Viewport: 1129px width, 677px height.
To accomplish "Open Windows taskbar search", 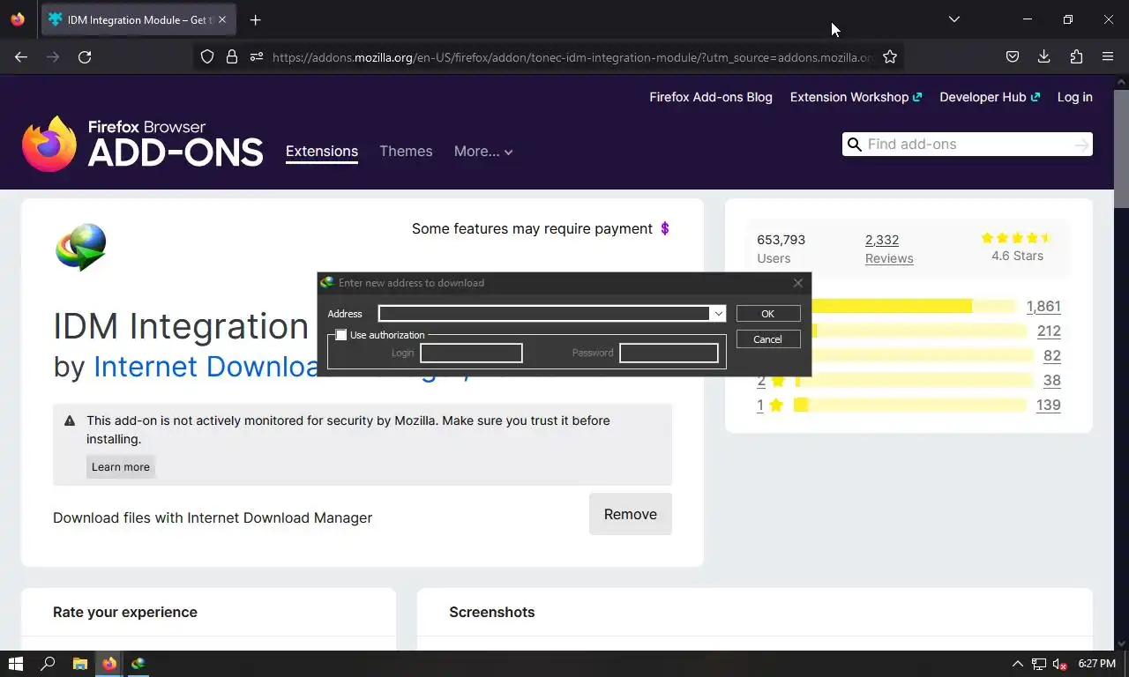I will [x=49, y=664].
